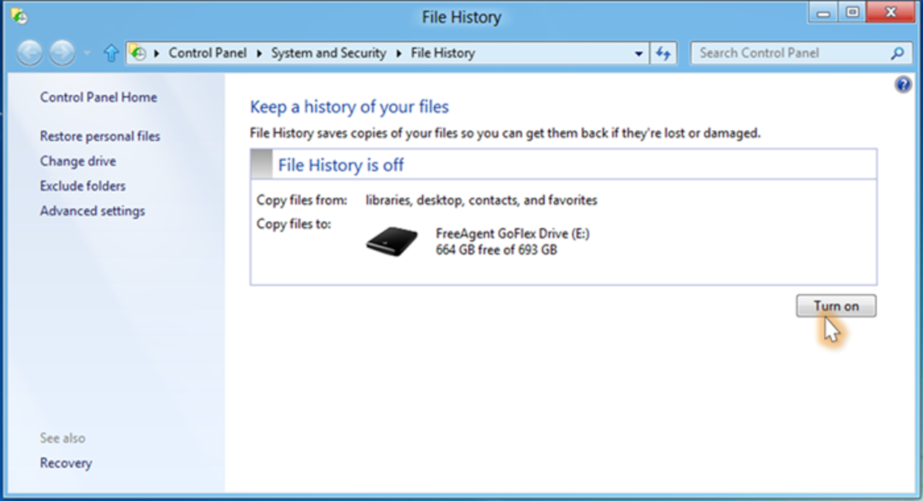The height and width of the screenshot is (501, 923).
Task: Click inside the Search Control Panel field
Action: (786, 53)
